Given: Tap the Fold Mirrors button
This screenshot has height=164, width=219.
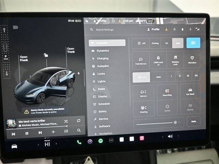Looking at the screenshot, I should (141, 60).
